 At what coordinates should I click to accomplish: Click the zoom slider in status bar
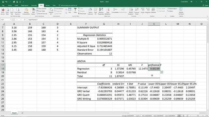(x=198, y=116)
